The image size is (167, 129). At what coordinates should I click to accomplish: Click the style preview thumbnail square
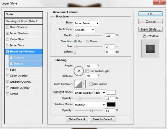coord(150,49)
